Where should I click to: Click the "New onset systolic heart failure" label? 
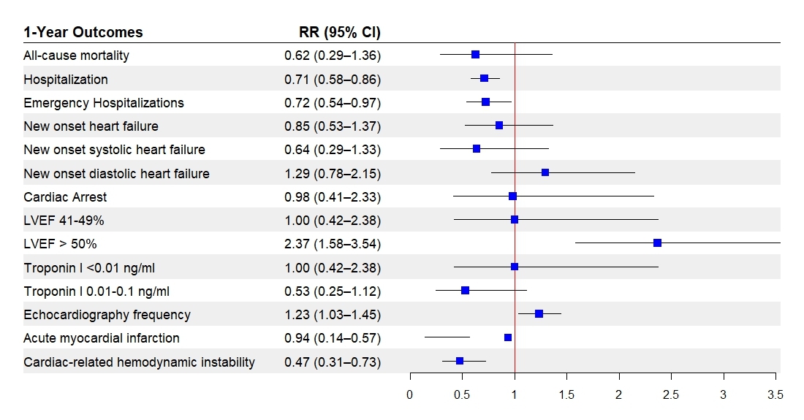[114, 150]
